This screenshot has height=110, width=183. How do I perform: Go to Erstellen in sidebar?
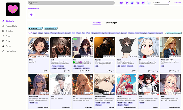tap(9, 31)
